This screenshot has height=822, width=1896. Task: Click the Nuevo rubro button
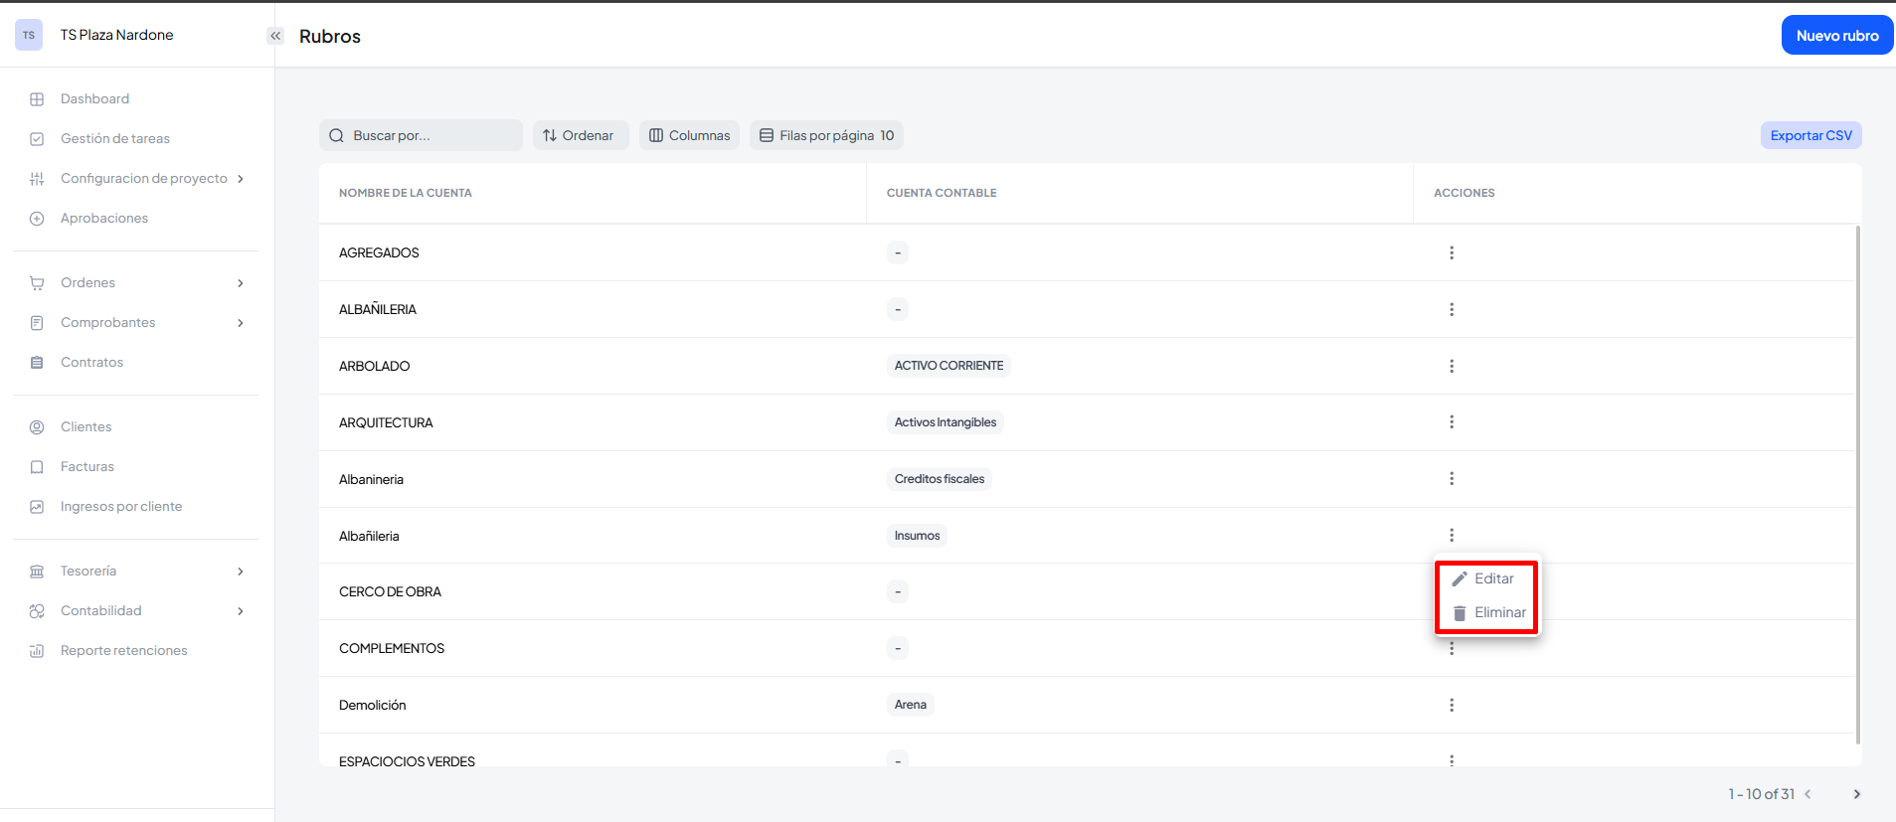click(1836, 36)
